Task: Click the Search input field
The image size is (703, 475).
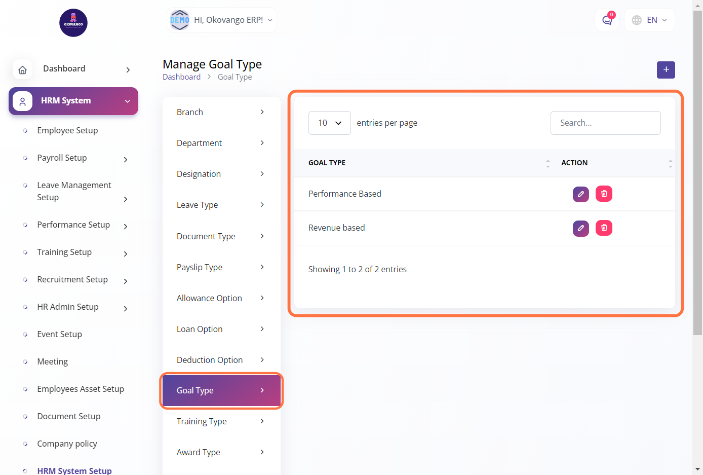Action: click(x=605, y=123)
